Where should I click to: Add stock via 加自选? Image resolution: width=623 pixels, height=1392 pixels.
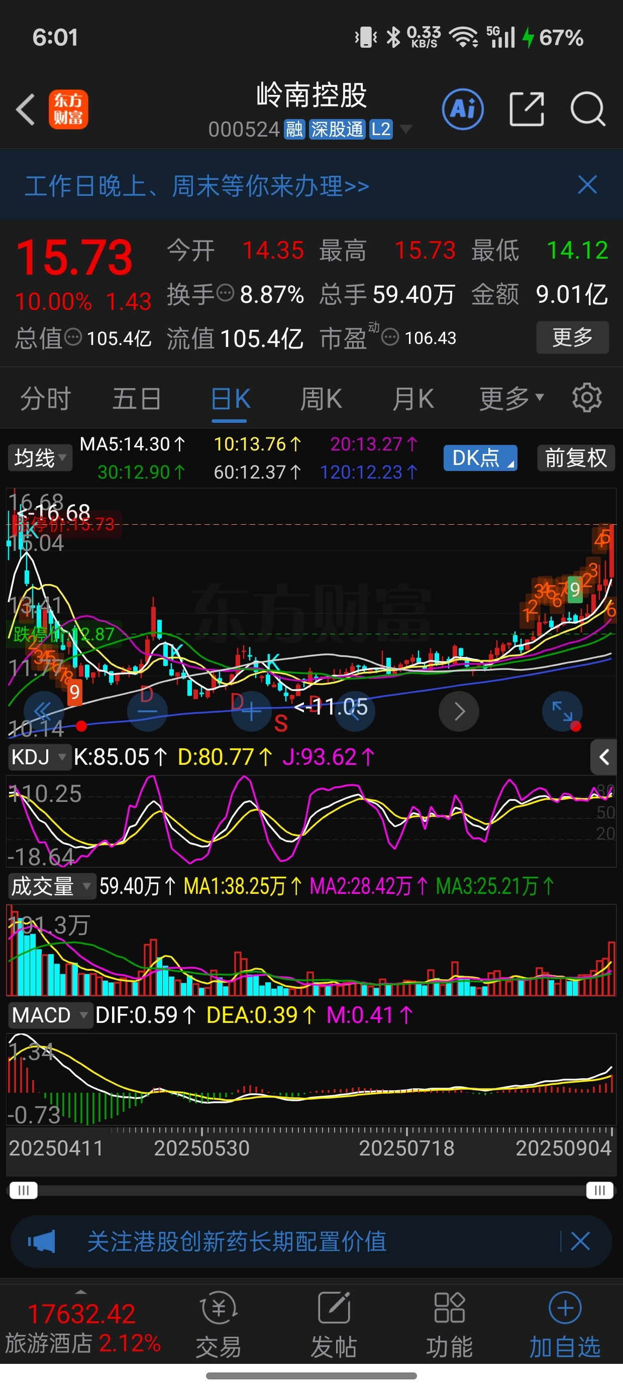[x=565, y=1326]
